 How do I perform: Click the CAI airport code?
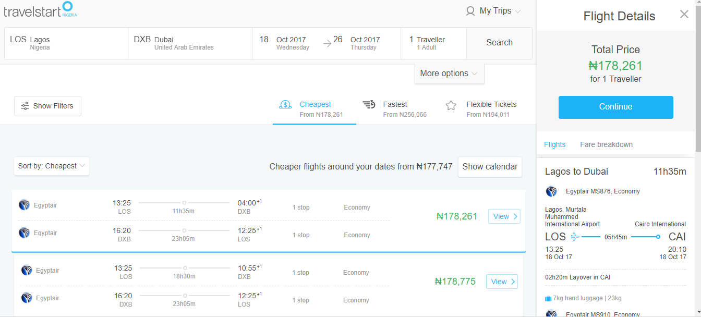(x=677, y=237)
